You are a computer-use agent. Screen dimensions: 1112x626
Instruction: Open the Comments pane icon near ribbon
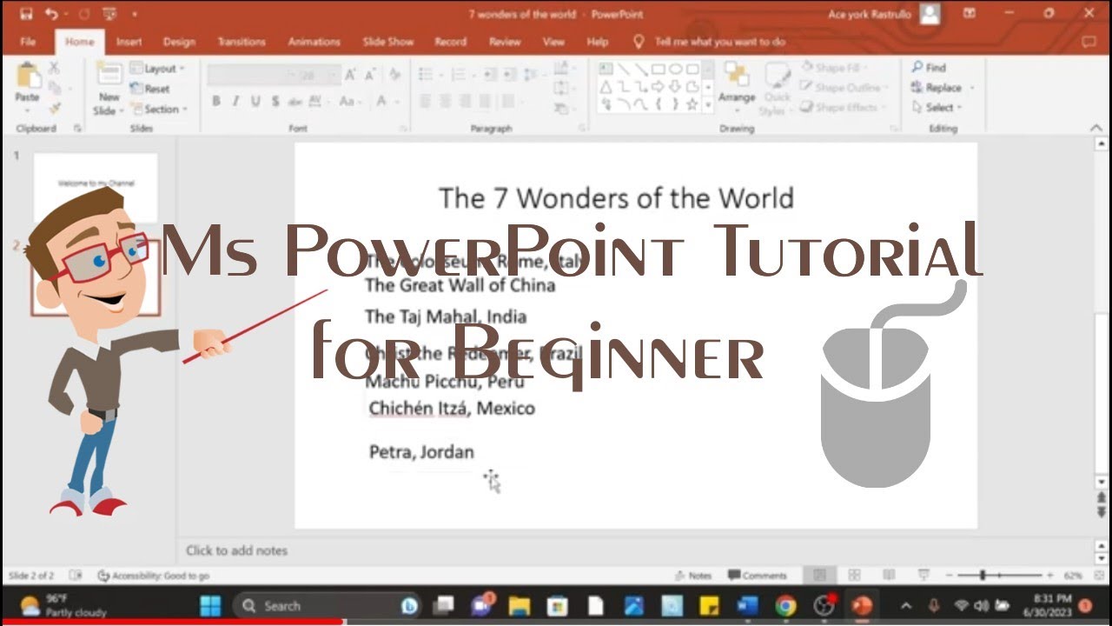pyautogui.click(x=1089, y=42)
